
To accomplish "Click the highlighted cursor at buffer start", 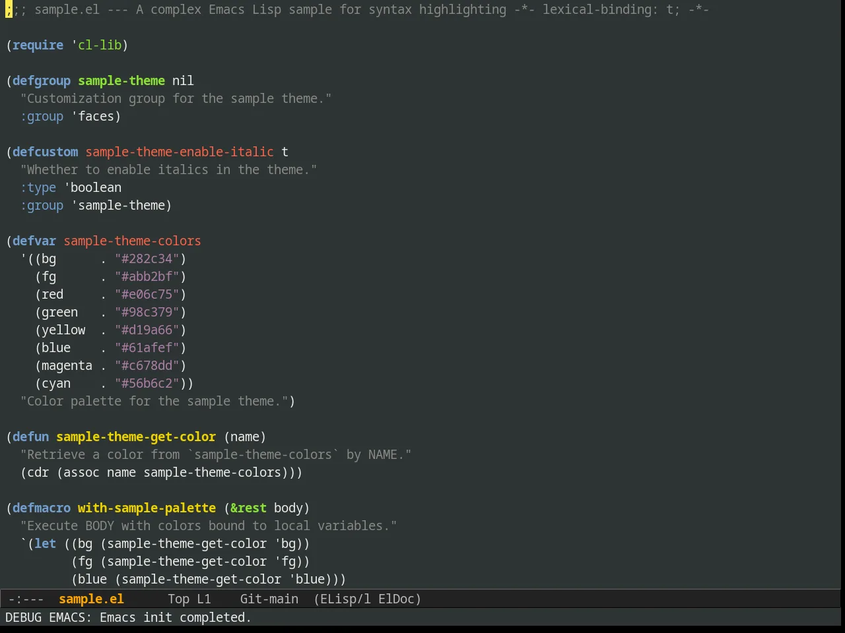I will (9, 9).
